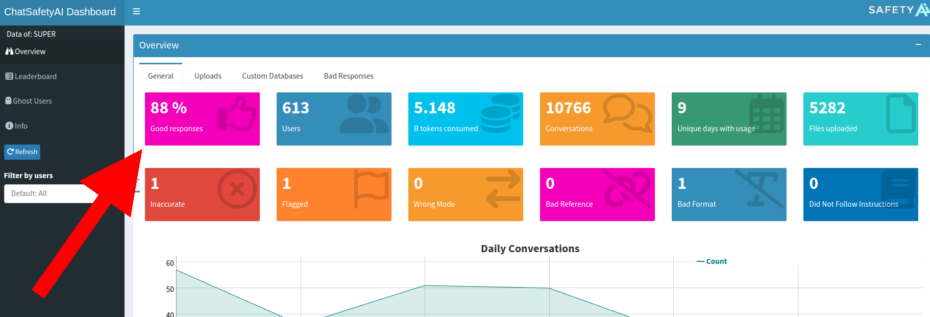The width and height of the screenshot is (930, 317).
Task: Click the Data of: SUPER label
Action: pos(31,34)
